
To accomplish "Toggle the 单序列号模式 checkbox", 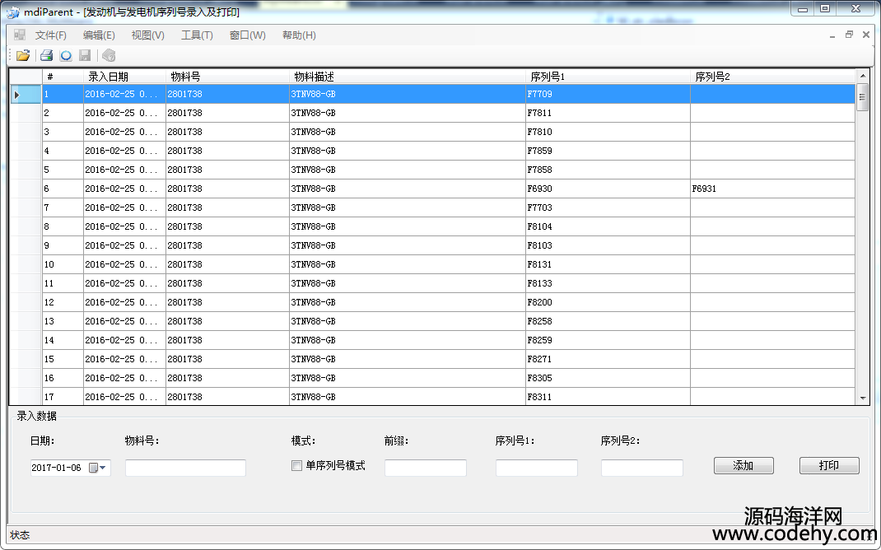I will [297, 466].
